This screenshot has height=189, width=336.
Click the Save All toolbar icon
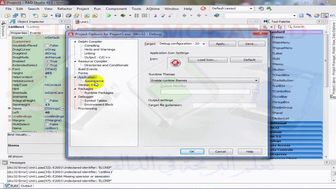pyautogui.click(x=68, y=15)
